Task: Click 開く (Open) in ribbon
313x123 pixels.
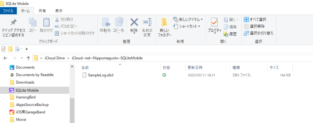Action: (231, 20)
